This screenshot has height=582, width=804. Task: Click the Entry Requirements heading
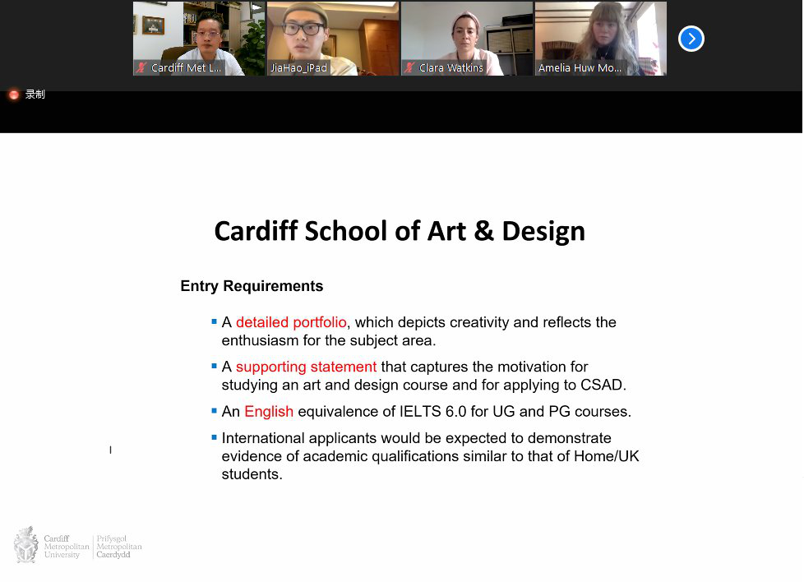[x=252, y=286]
